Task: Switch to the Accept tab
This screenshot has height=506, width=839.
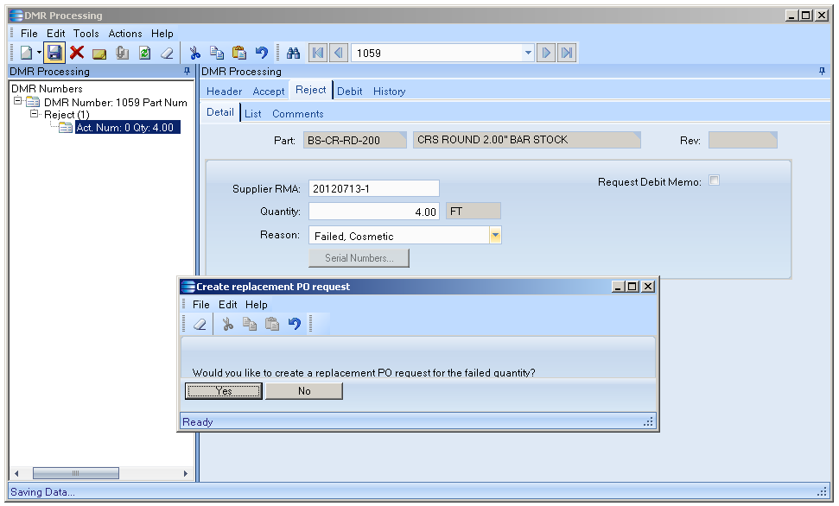Action: pyautogui.click(x=269, y=92)
